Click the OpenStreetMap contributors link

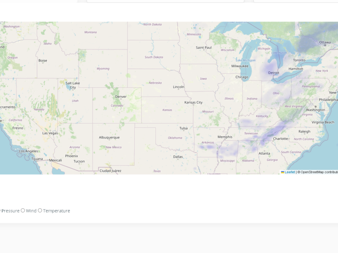coord(319,172)
